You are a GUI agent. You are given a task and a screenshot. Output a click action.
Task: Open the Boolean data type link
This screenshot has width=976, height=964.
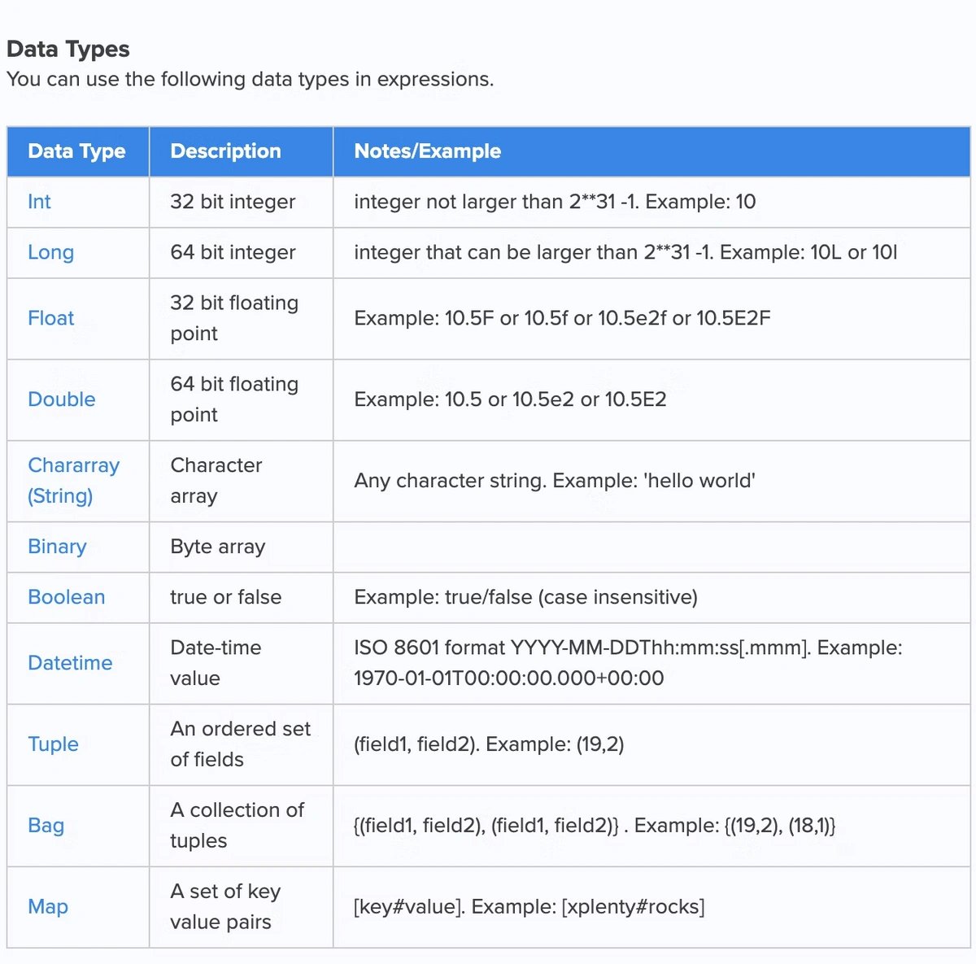67,597
